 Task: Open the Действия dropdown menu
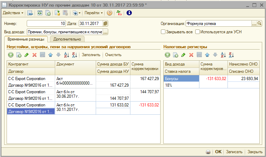click(13, 13)
